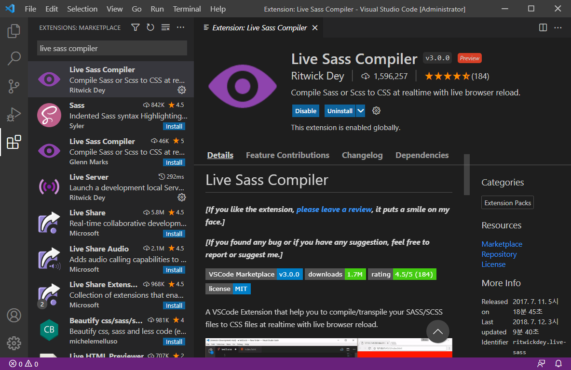This screenshot has height=370, width=571.
Task: Install the Live Share Extension Pack
Action: tap(174, 305)
